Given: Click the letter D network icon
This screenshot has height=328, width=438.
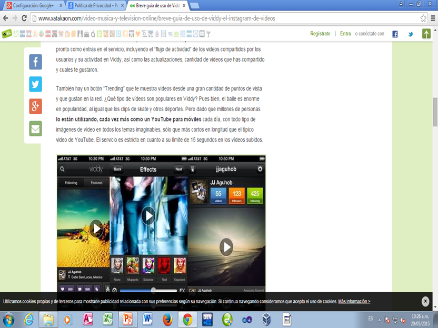Looking at the screenshot, I should click(119, 34).
